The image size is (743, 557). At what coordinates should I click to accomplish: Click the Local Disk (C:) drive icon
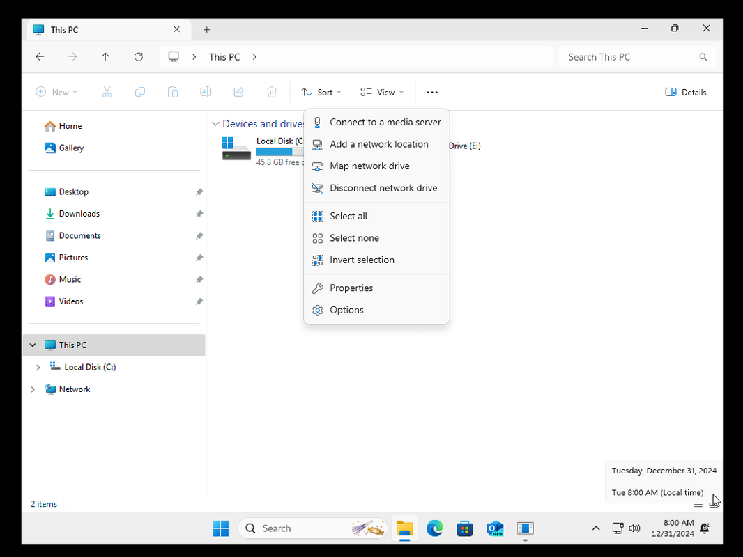coord(236,148)
